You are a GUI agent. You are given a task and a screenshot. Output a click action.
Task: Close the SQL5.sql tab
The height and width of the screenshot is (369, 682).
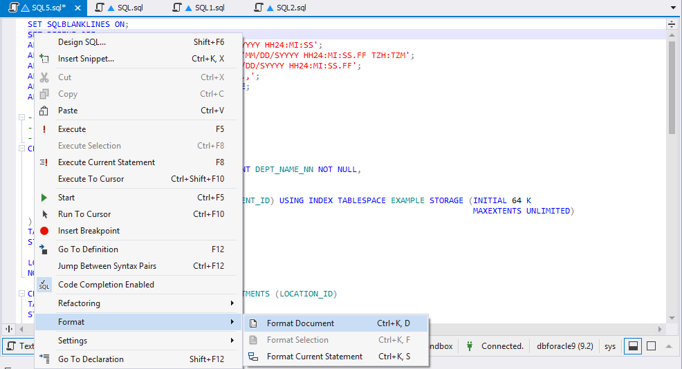click(78, 8)
